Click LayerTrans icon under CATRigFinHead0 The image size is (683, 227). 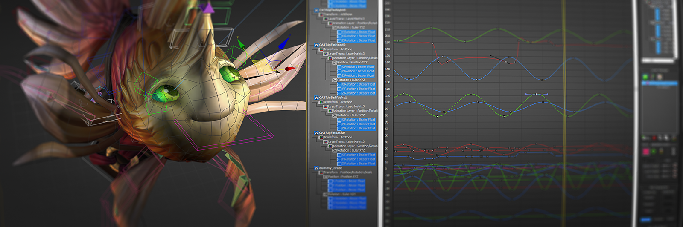326,54
